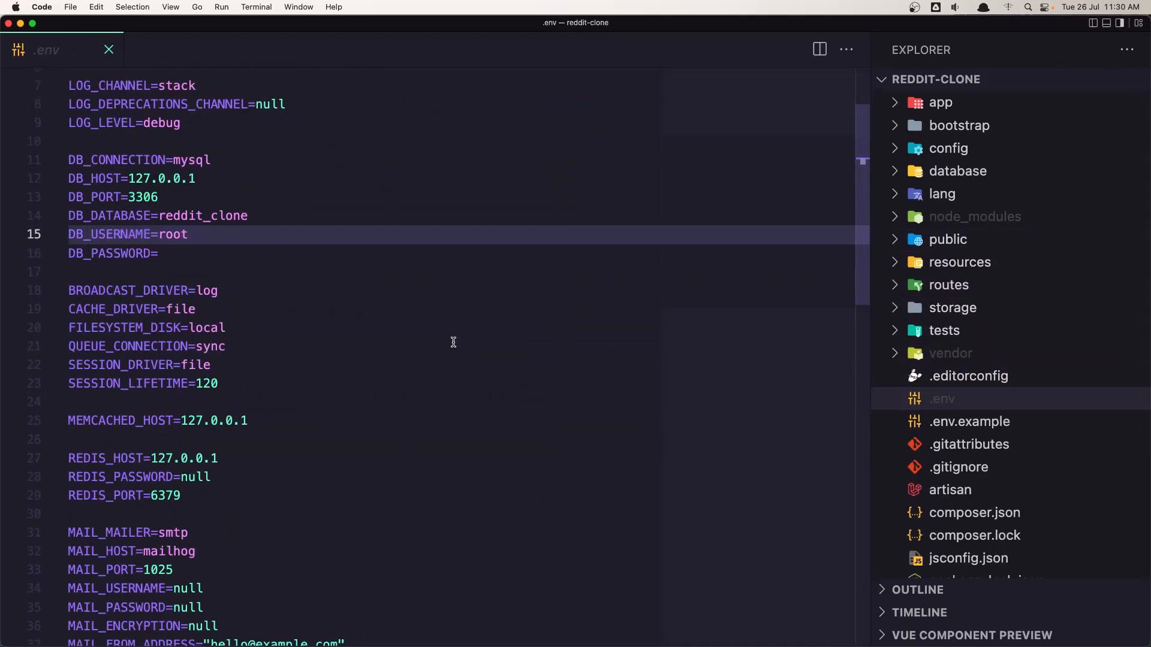This screenshot has width=1151, height=647.
Task: Expand the app folder
Action: tap(940, 103)
